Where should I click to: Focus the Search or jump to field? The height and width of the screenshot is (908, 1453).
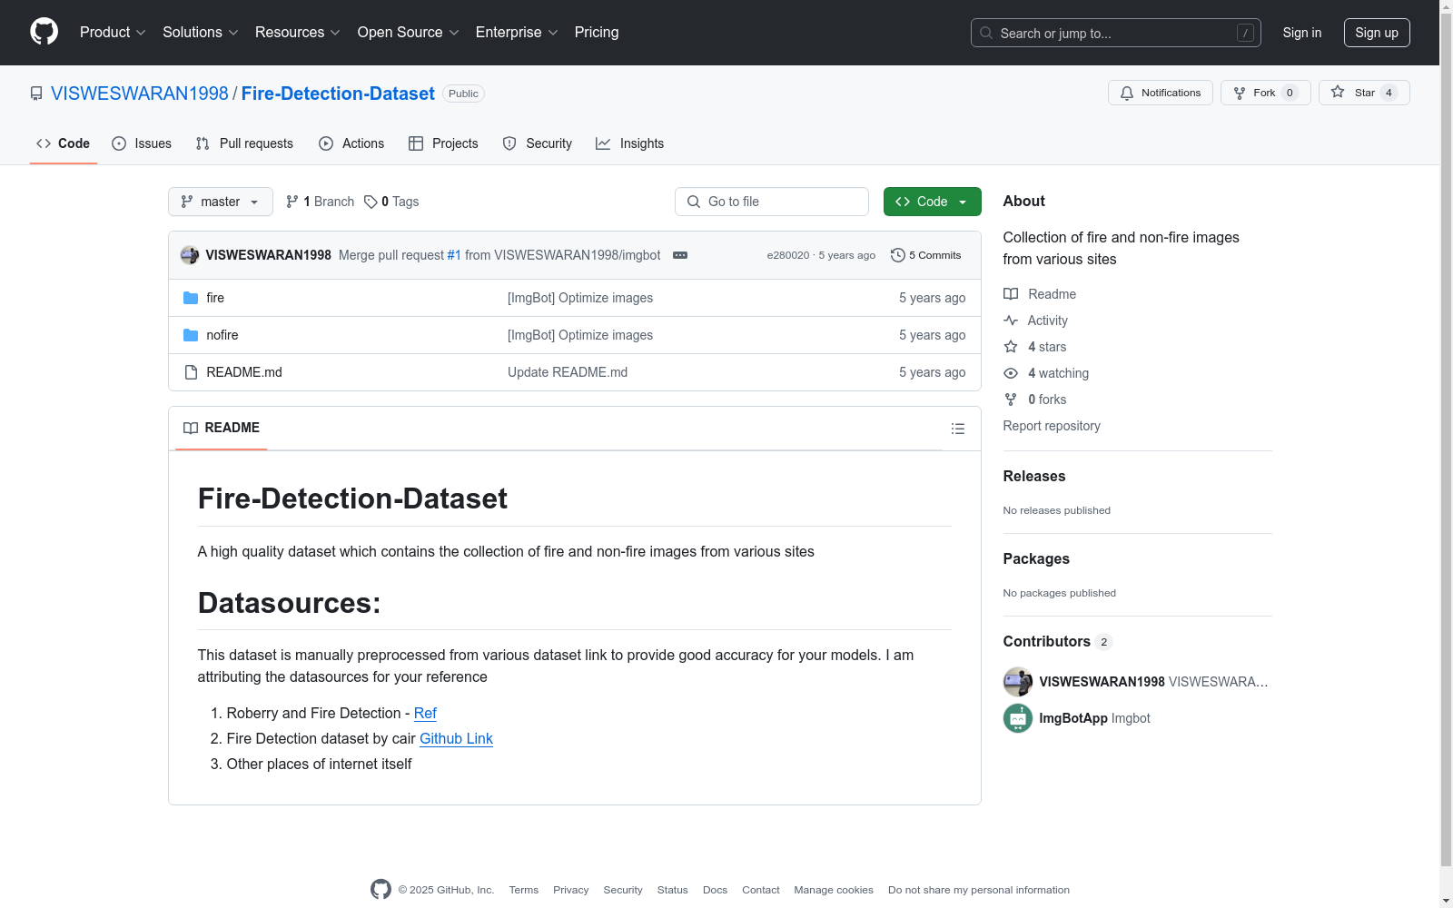(x=1115, y=33)
